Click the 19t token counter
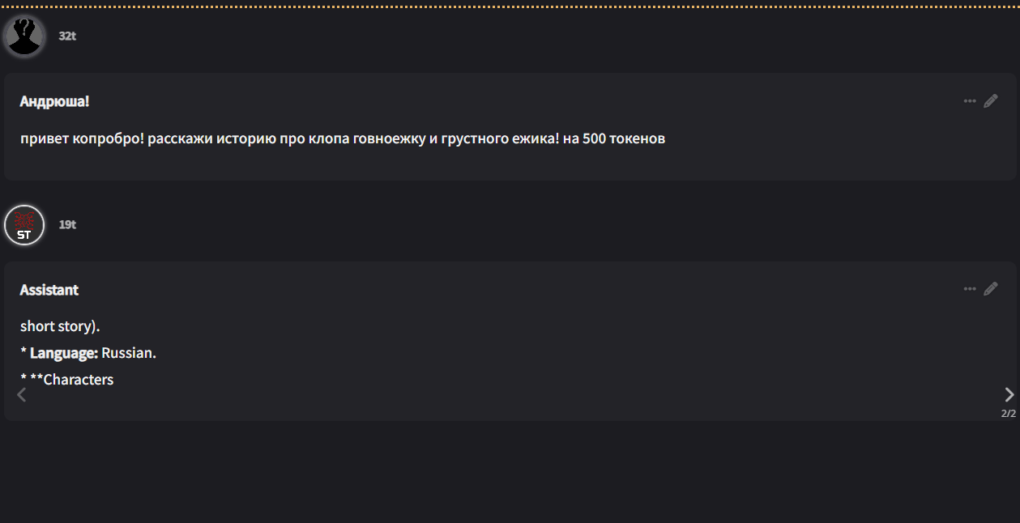Image resolution: width=1020 pixels, height=523 pixels. pos(67,224)
